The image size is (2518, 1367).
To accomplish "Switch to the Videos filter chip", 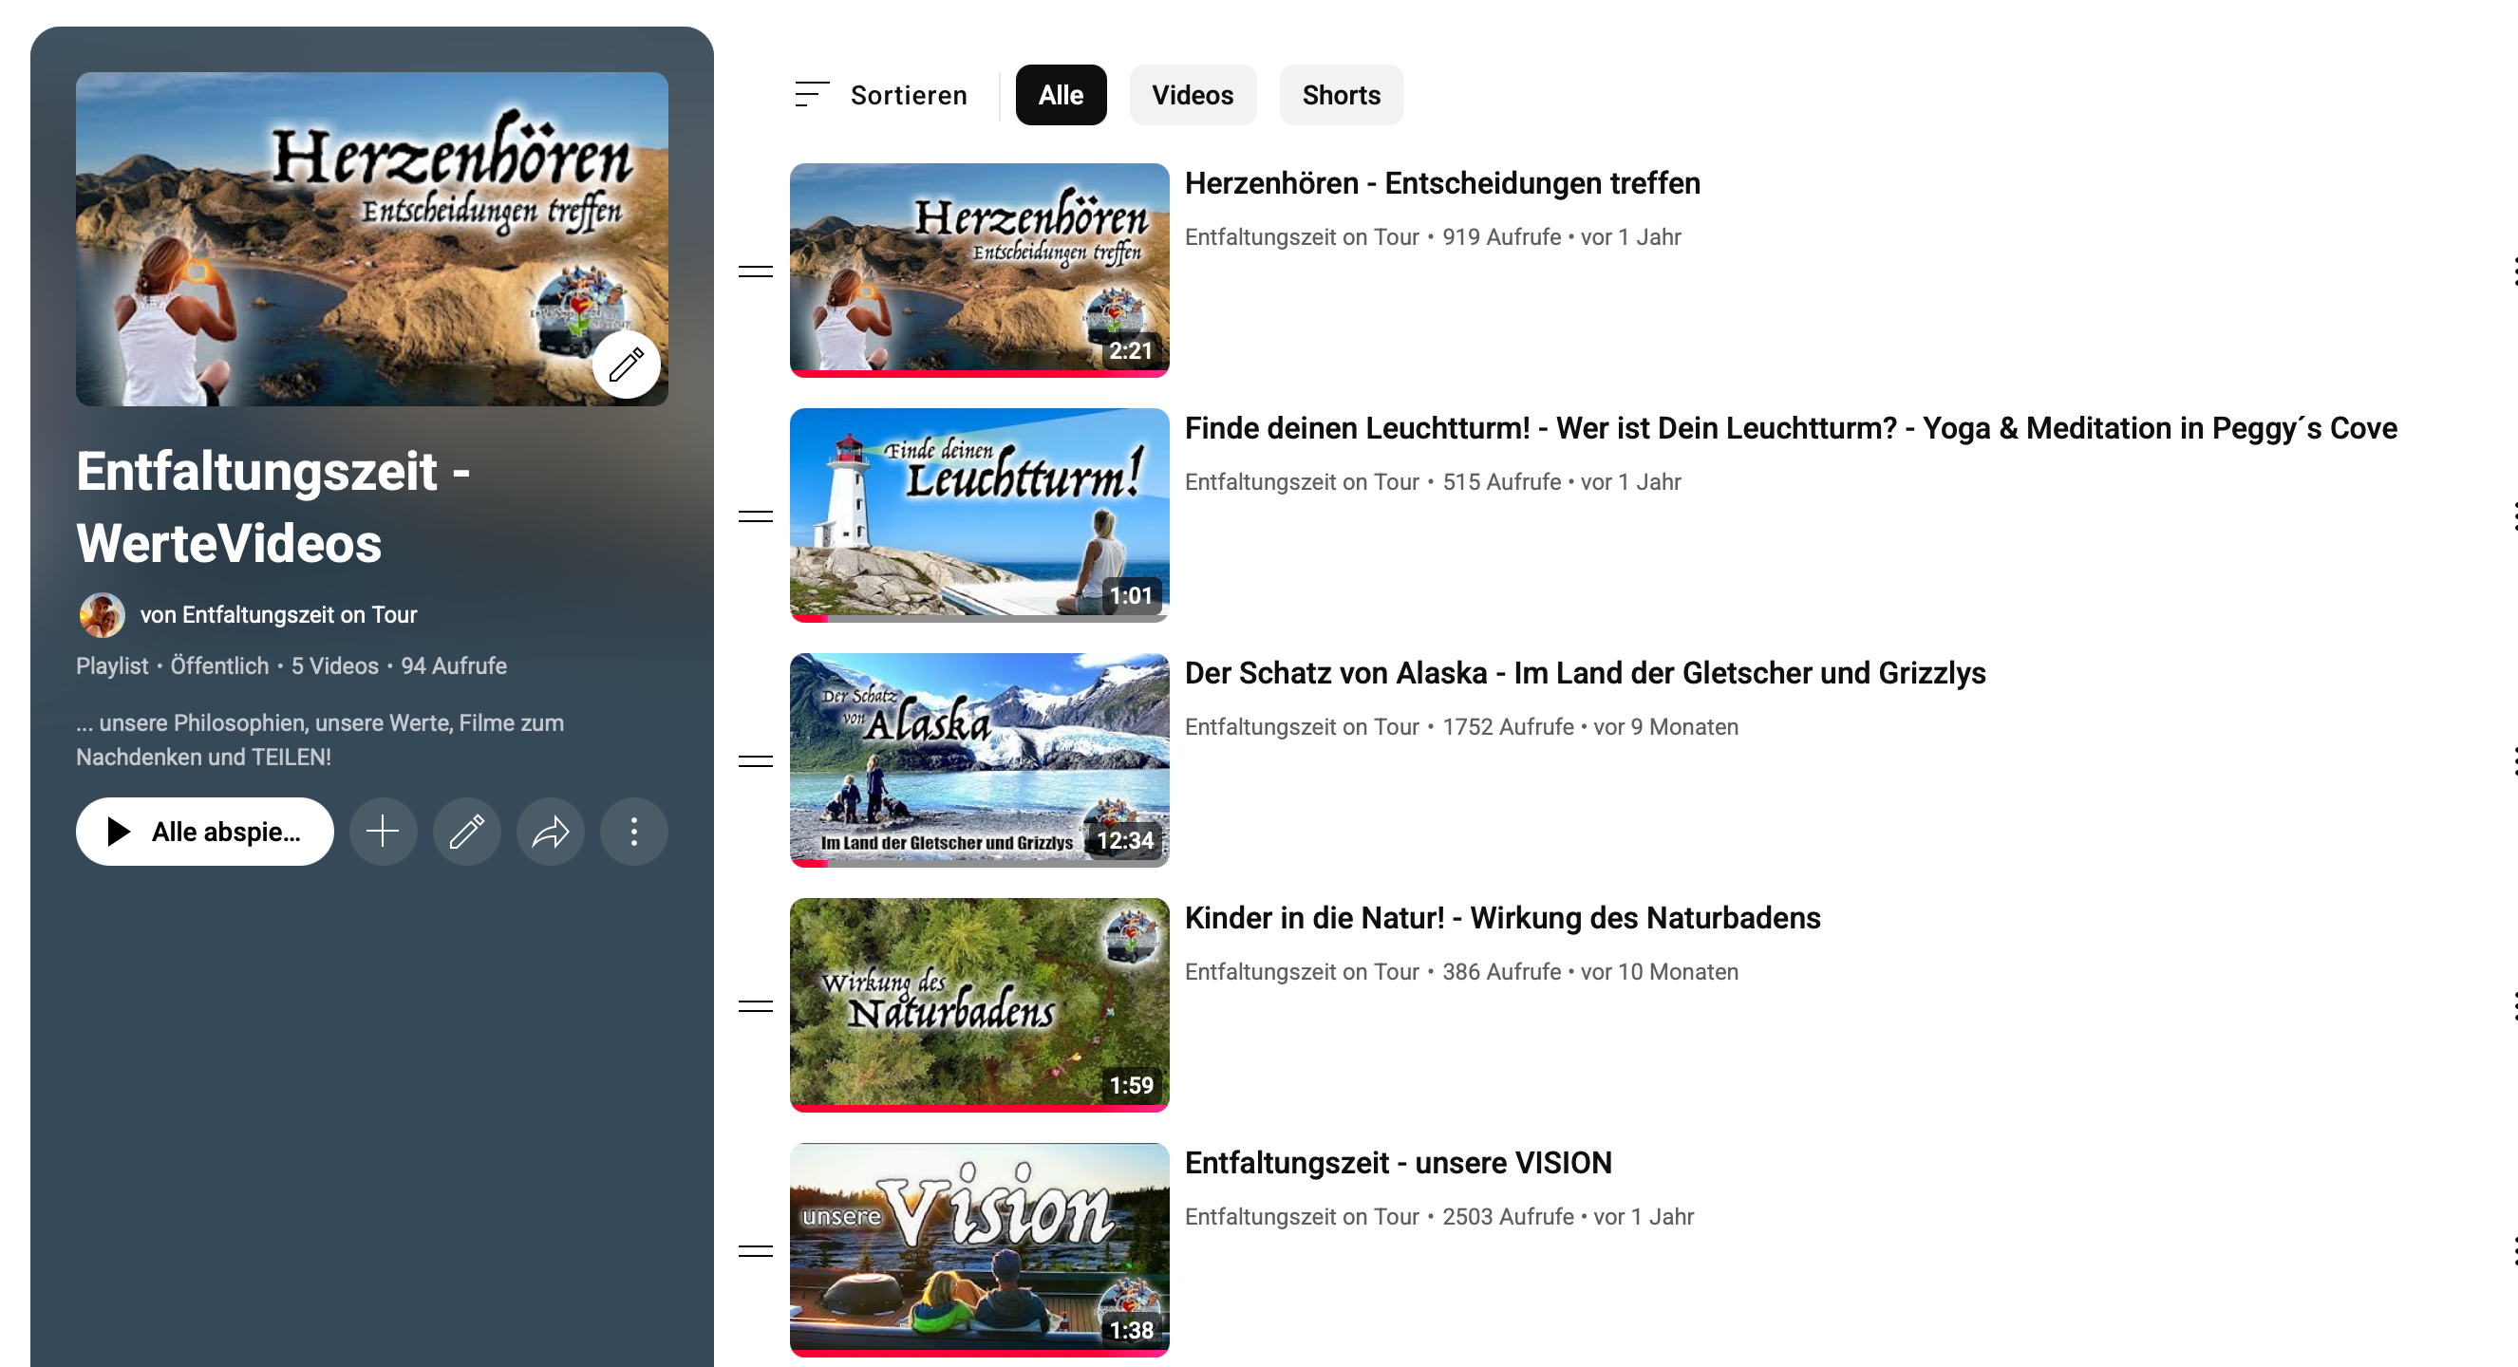I will (x=1192, y=95).
